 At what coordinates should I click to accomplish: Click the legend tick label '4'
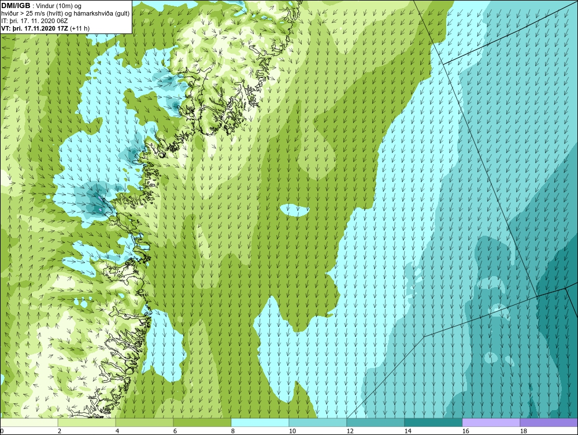click(117, 431)
